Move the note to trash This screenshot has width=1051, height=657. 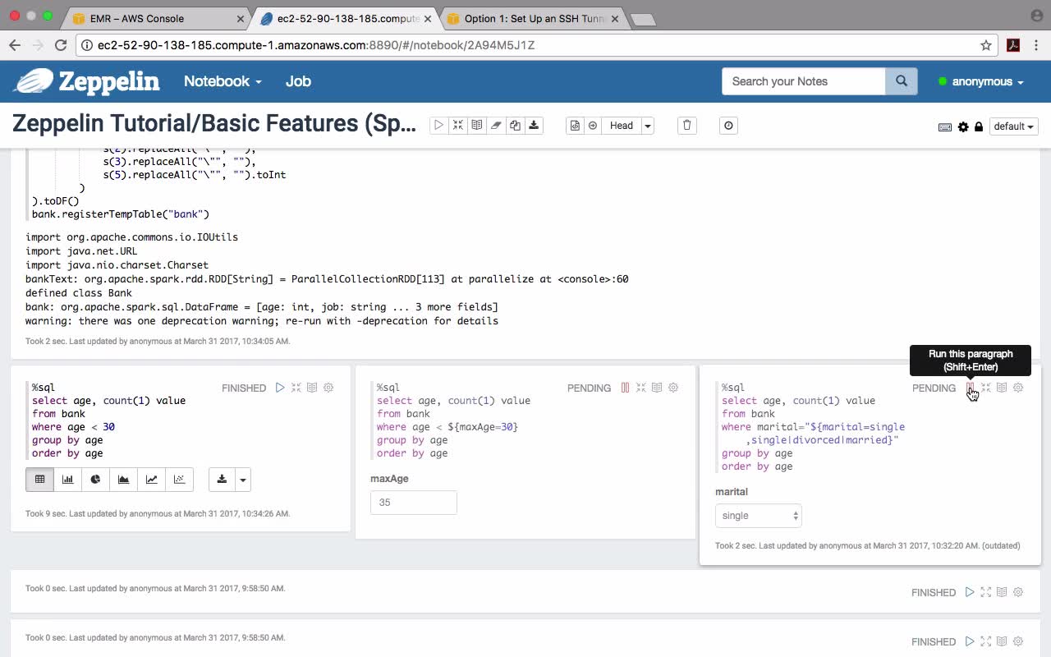(687, 126)
